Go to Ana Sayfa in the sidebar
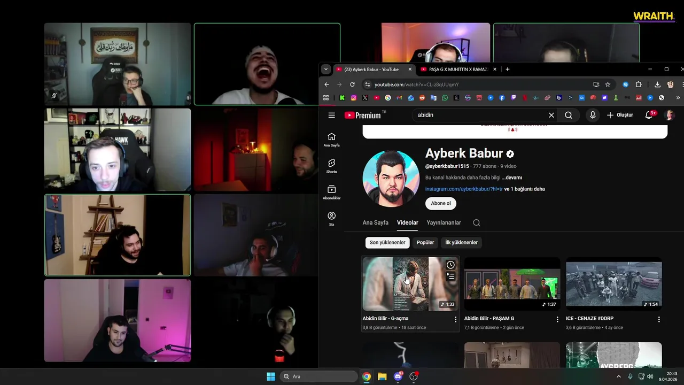This screenshot has width=684, height=385. 331,140
